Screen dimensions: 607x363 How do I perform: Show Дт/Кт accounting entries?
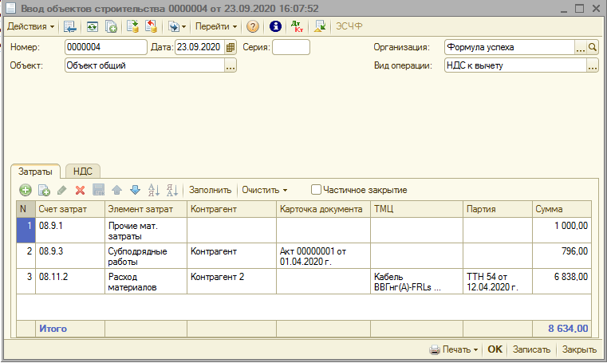(x=298, y=26)
